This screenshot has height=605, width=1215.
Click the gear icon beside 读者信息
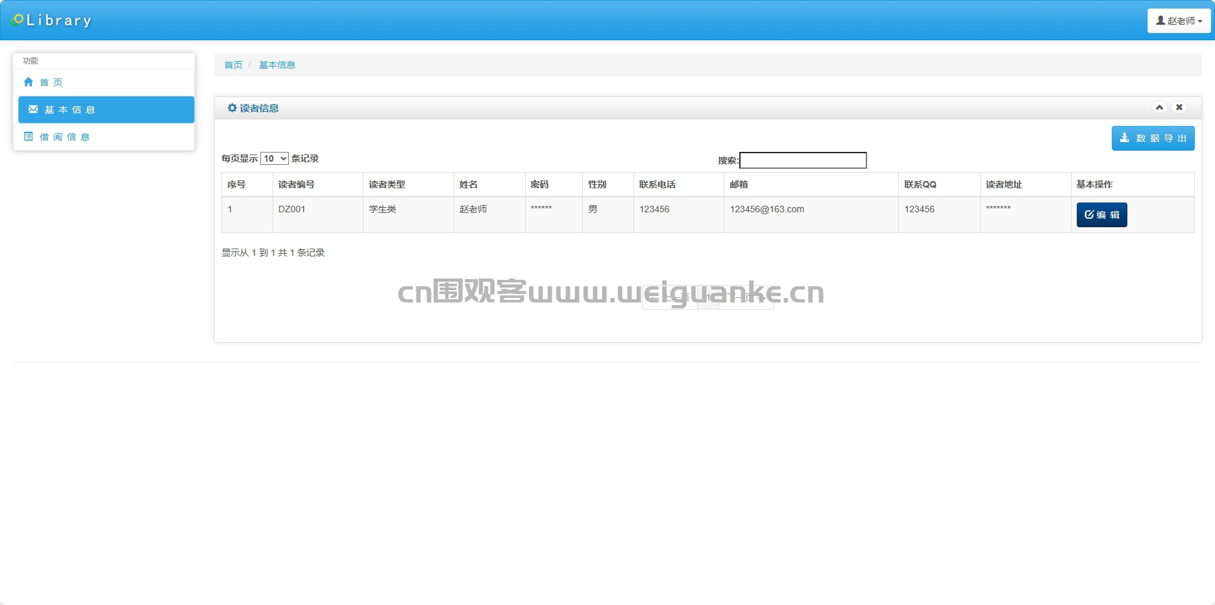pyautogui.click(x=232, y=108)
